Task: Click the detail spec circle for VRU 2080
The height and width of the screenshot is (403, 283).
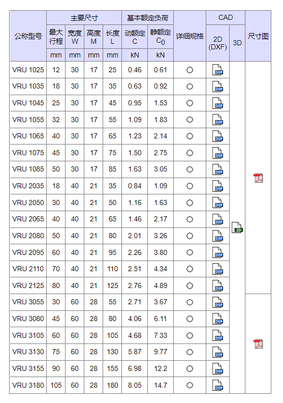Action: (x=190, y=236)
